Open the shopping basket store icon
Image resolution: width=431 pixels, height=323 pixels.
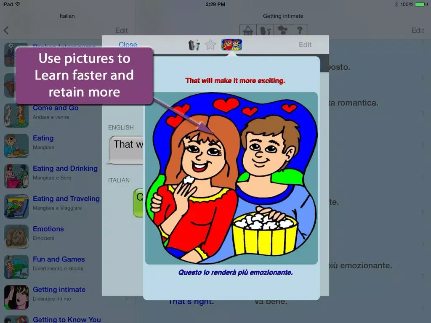[248, 30]
